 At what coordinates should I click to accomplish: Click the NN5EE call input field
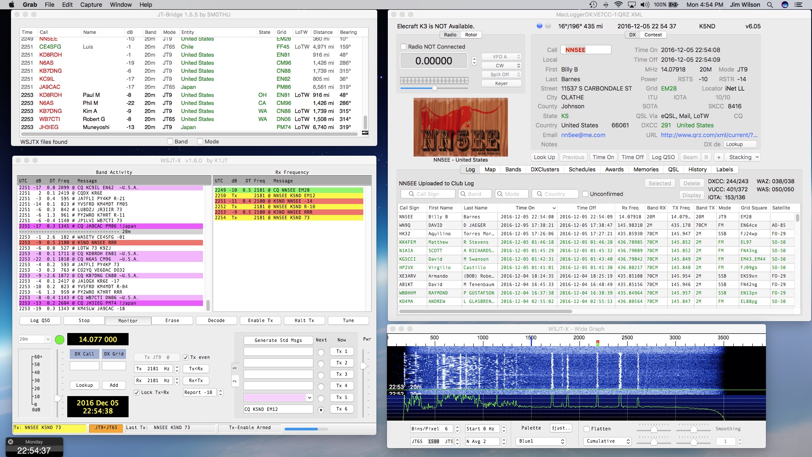pos(586,50)
